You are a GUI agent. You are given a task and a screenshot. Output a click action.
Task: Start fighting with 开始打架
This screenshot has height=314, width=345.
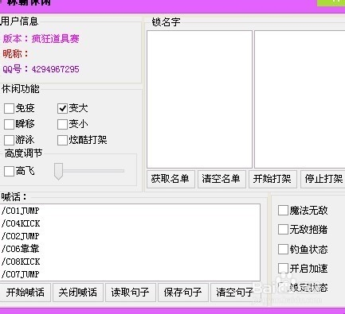point(272,179)
